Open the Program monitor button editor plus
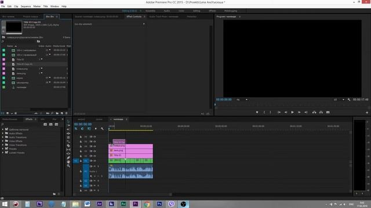Viewport: 371px width, 208px height. tap(367, 113)
